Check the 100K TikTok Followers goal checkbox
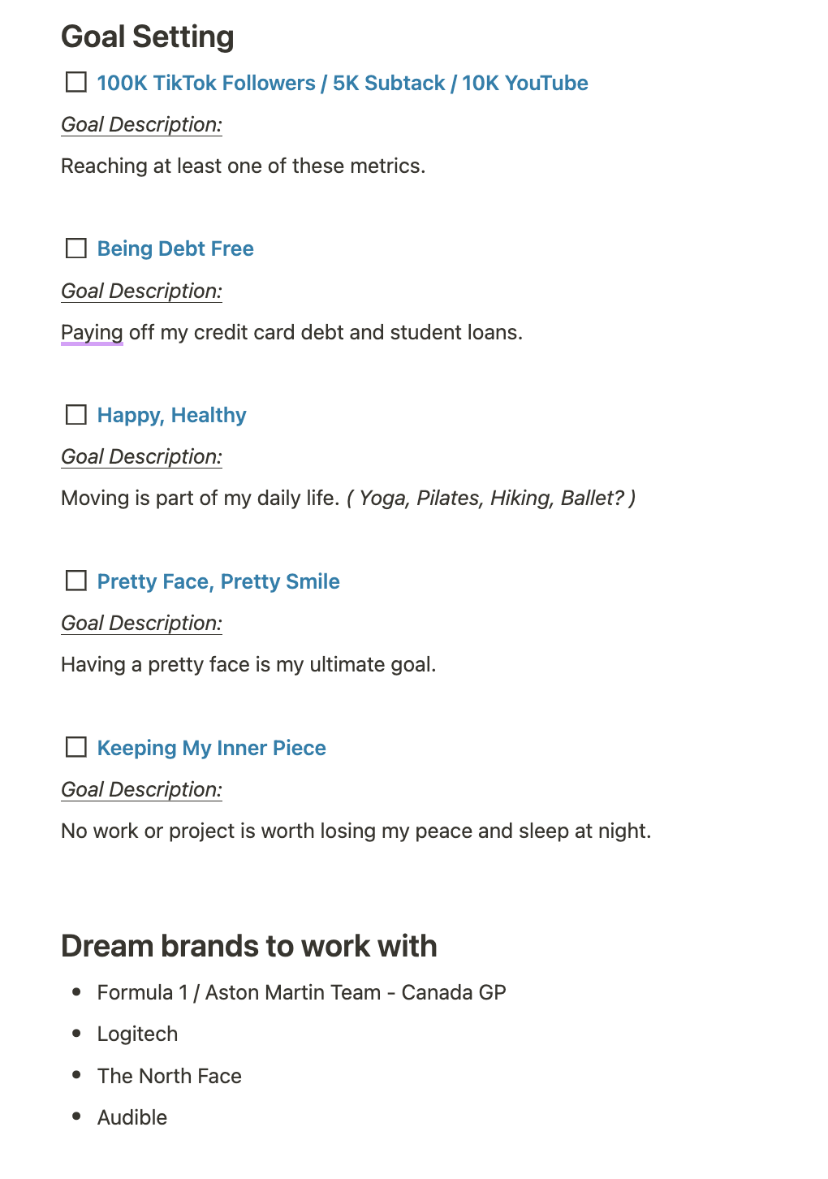 click(76, 83)
